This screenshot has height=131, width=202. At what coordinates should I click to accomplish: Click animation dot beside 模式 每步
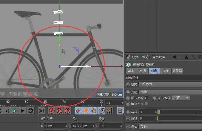(128, 127)
